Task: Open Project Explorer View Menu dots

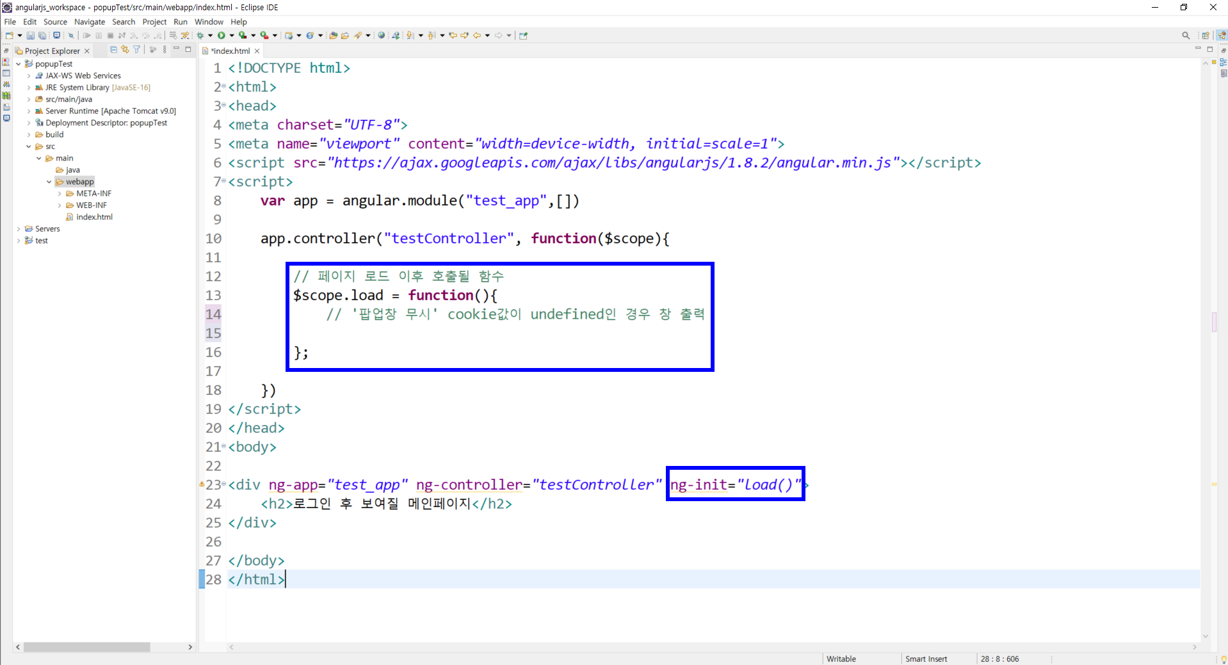Action: click(165, 49)
